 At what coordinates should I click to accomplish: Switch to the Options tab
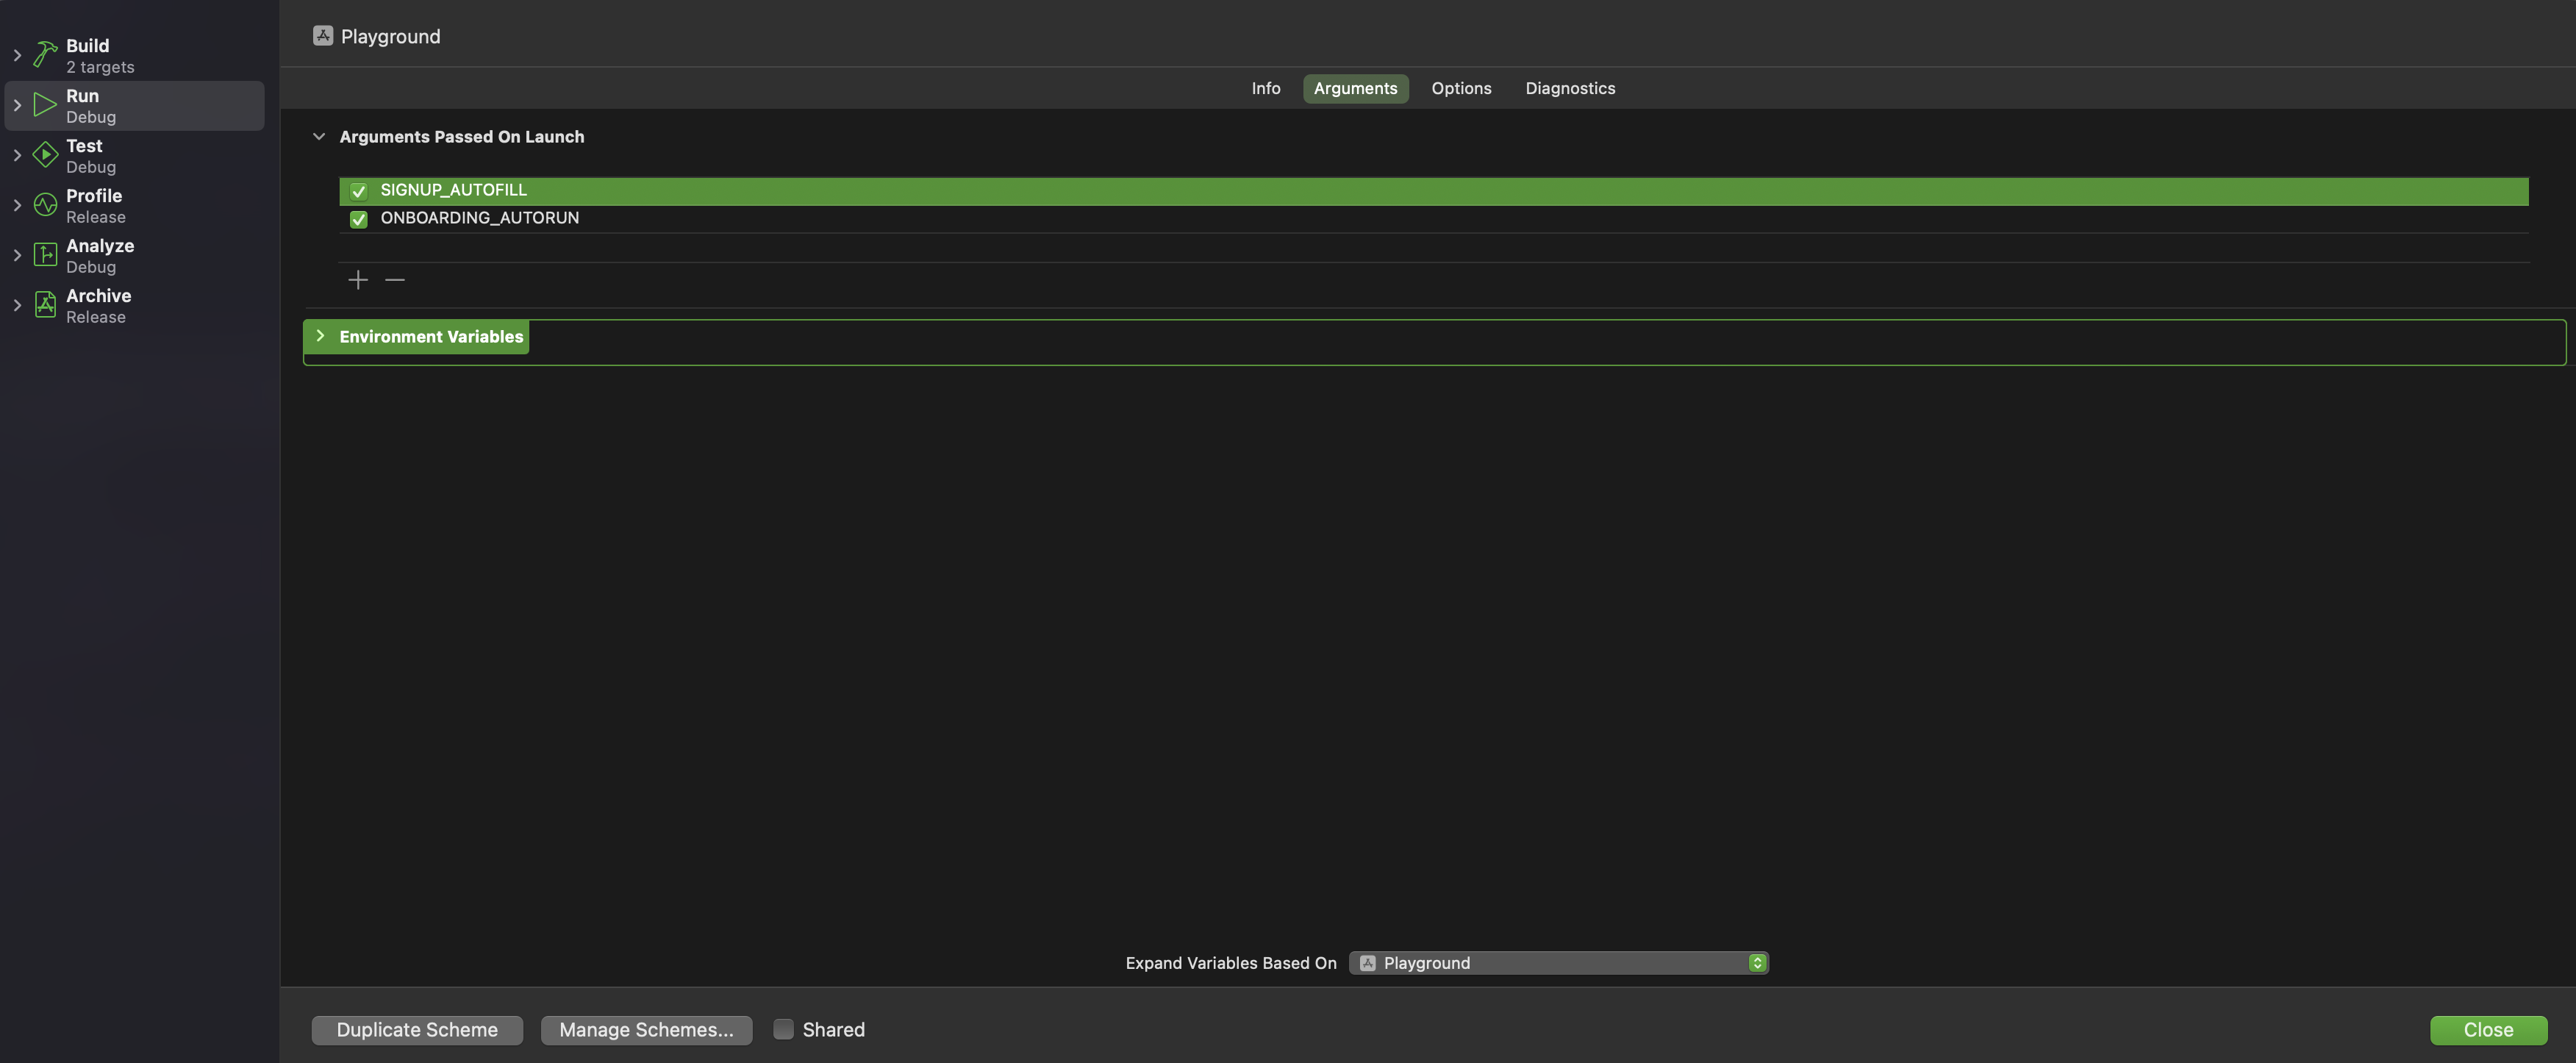pos(1461,88)
